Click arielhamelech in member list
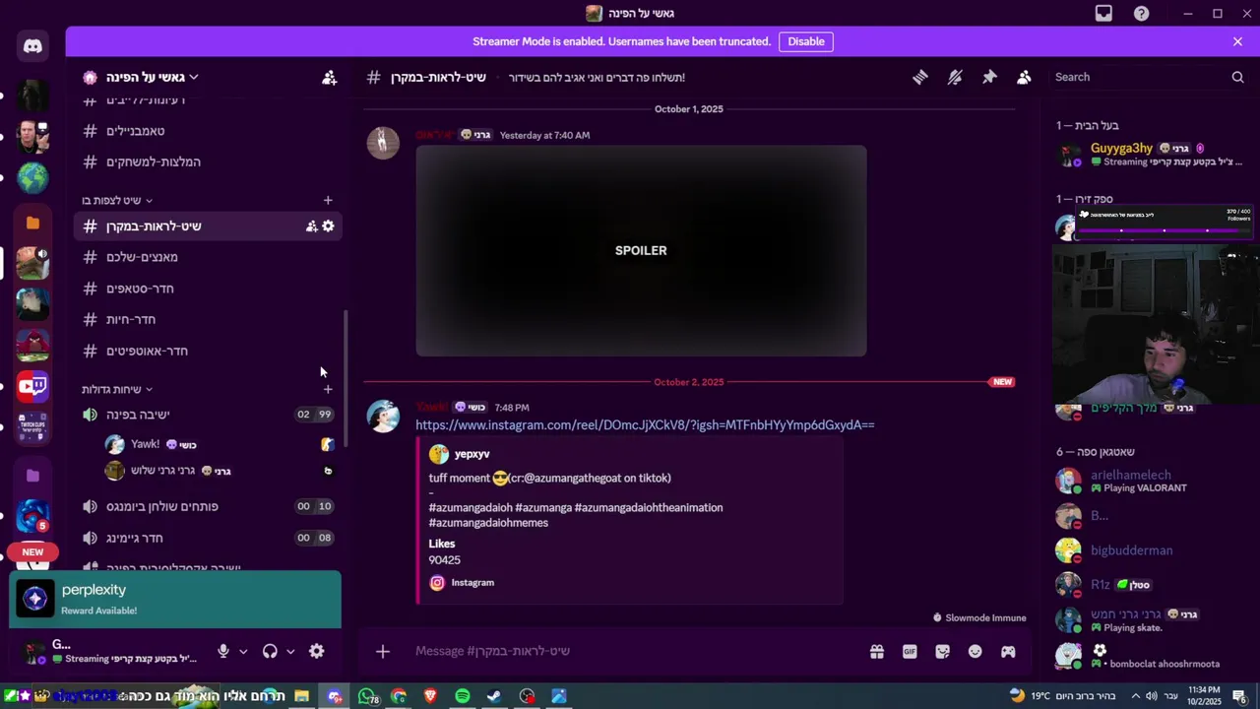The image size is (1260, 709). (x=1130, y=475)
